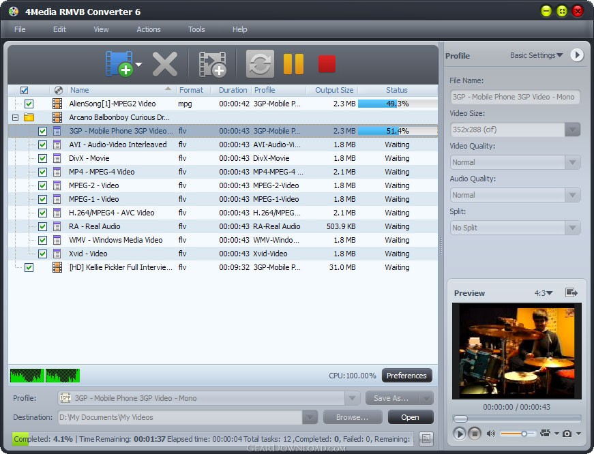Toggle the select-all checkbox in the header
594x454 pixels.
24,90
